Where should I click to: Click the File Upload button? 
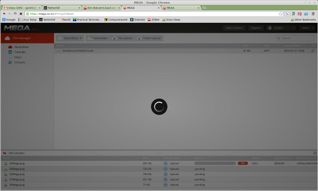pyautogui.click(x=122, y=38)
